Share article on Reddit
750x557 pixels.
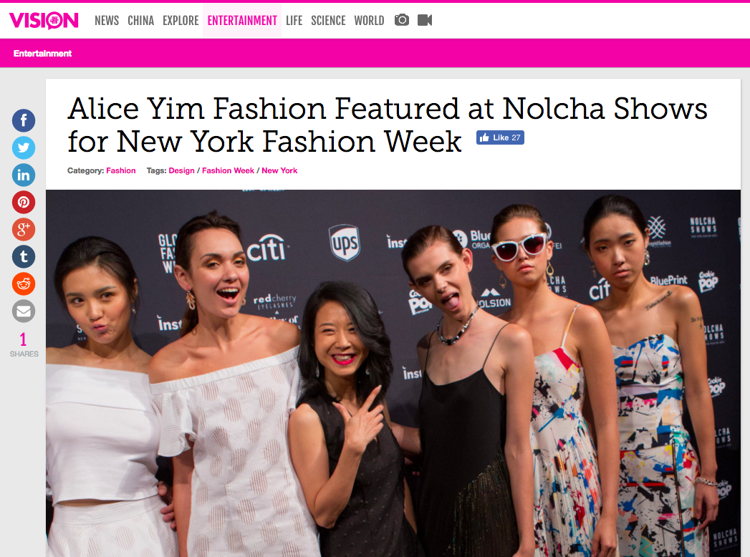[24, 284]
